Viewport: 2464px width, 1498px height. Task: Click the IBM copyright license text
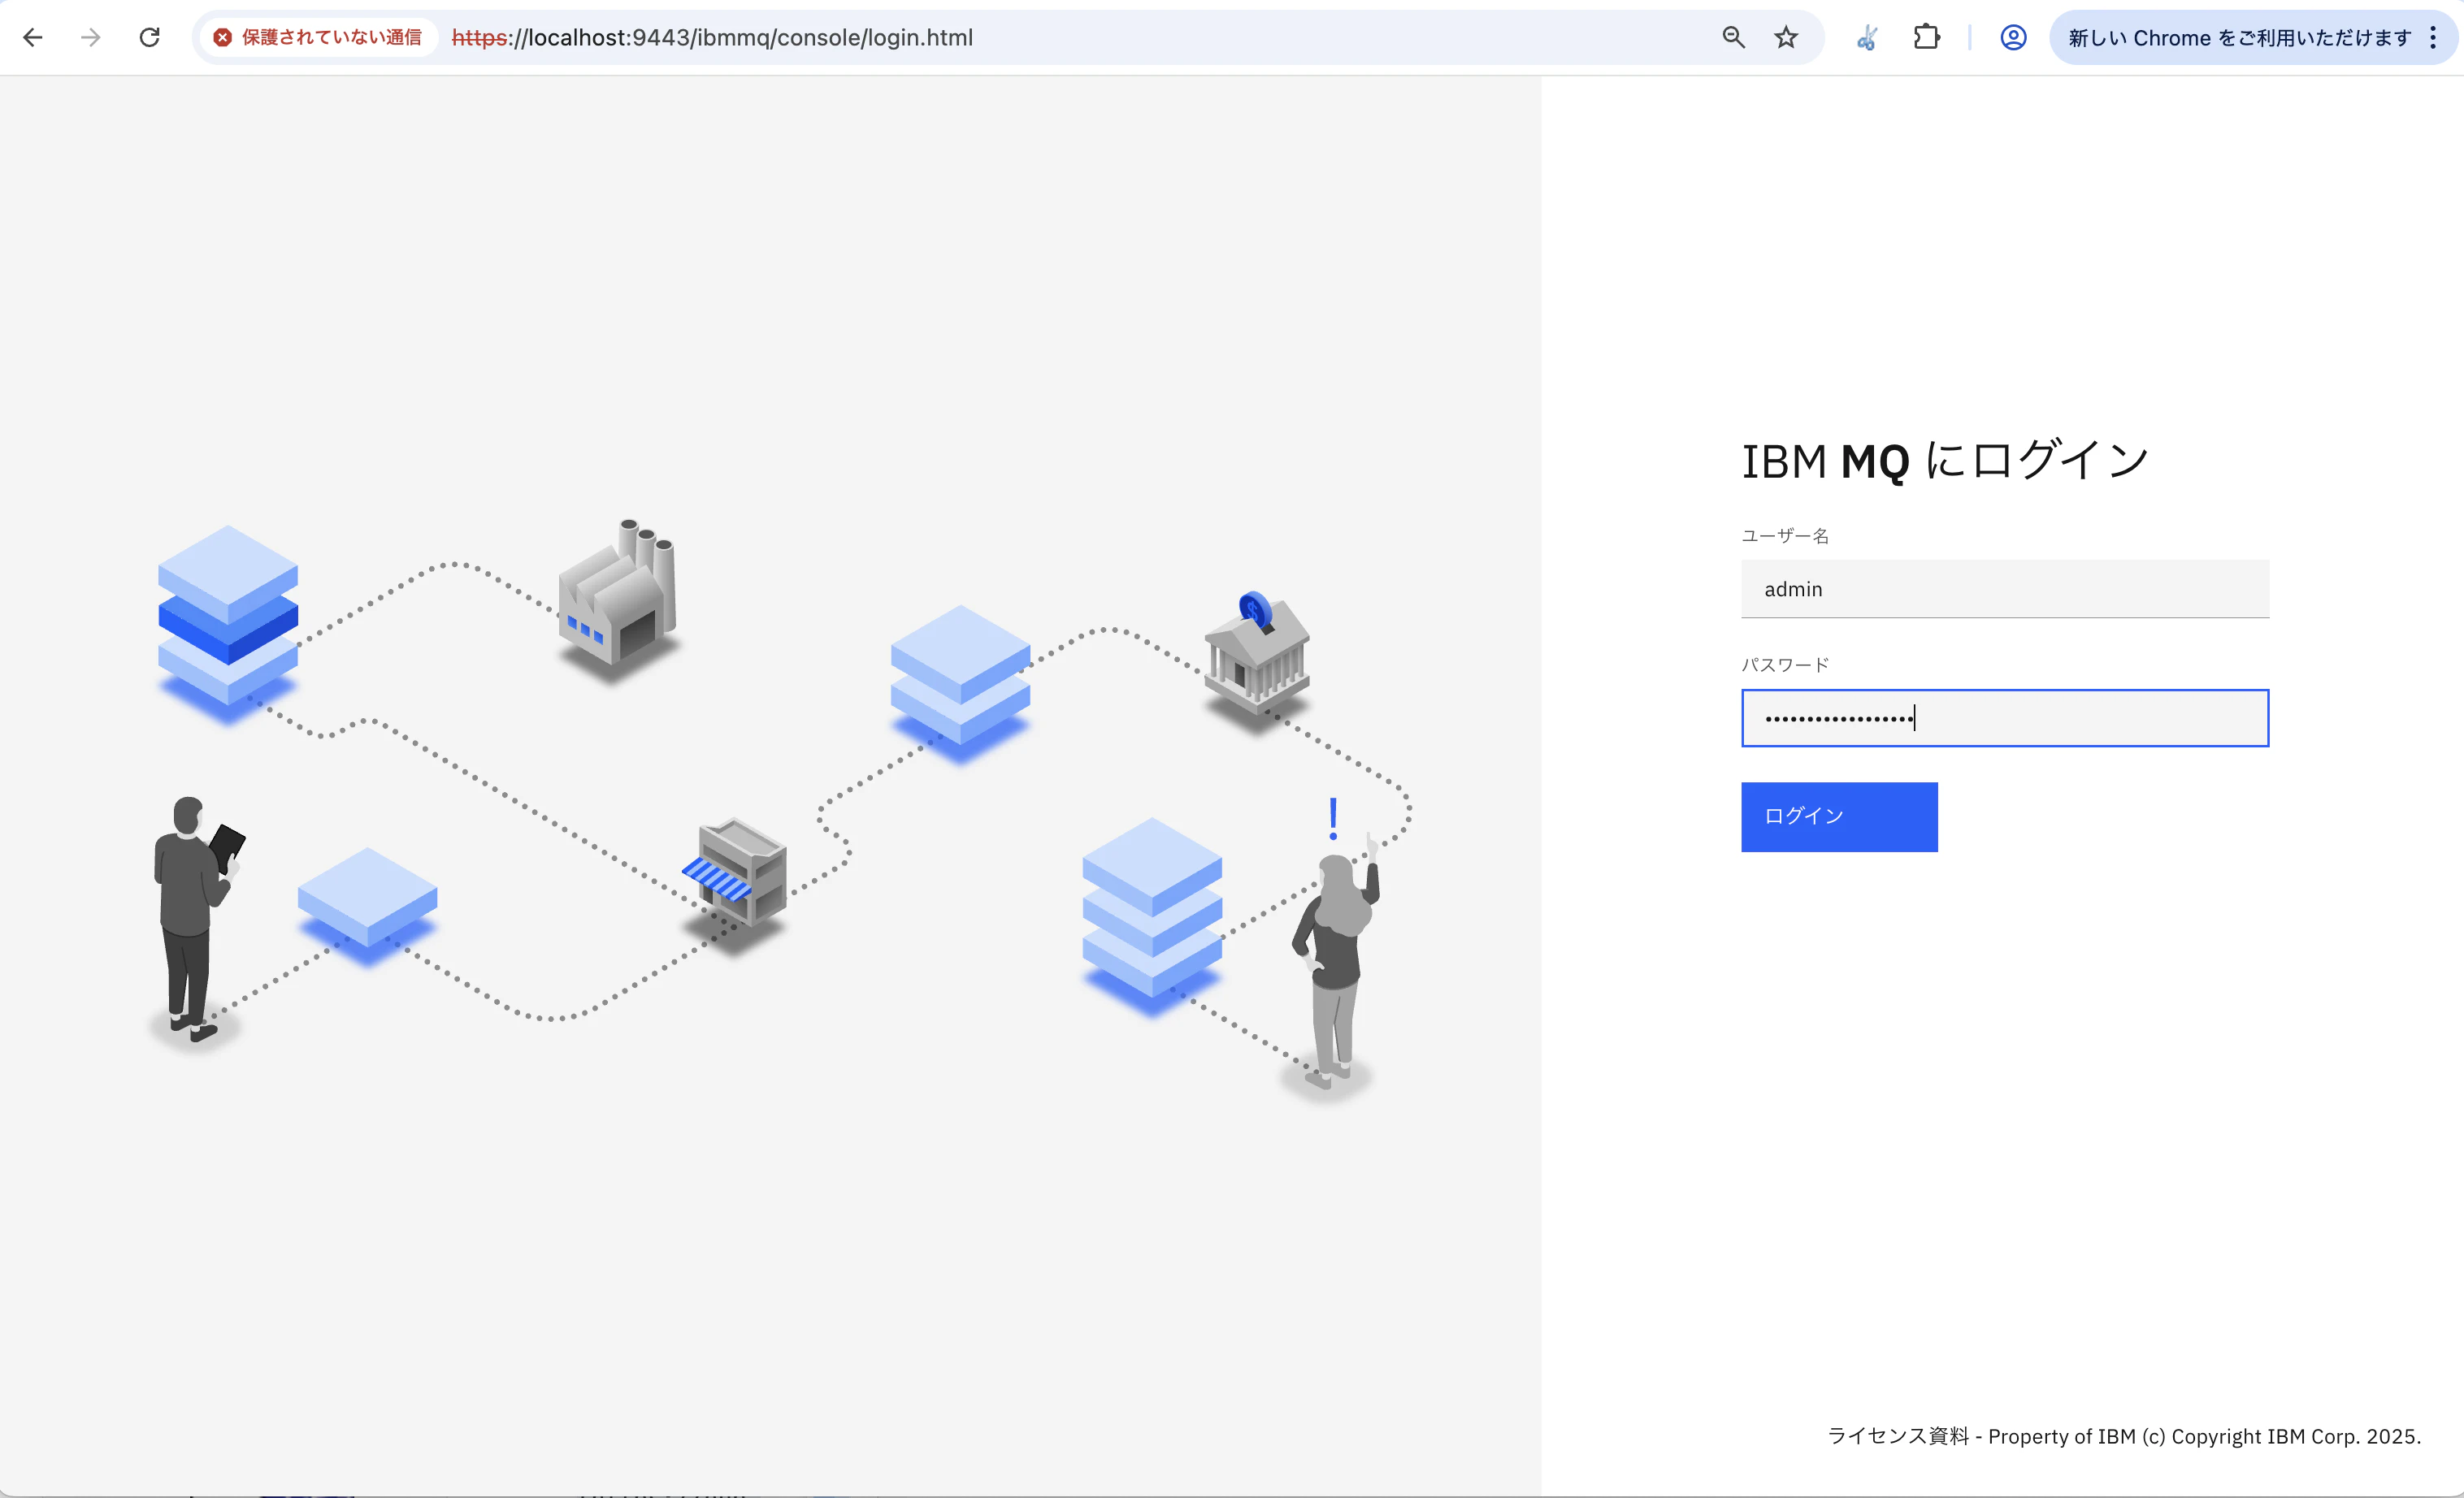(x=2124, y=1436)
